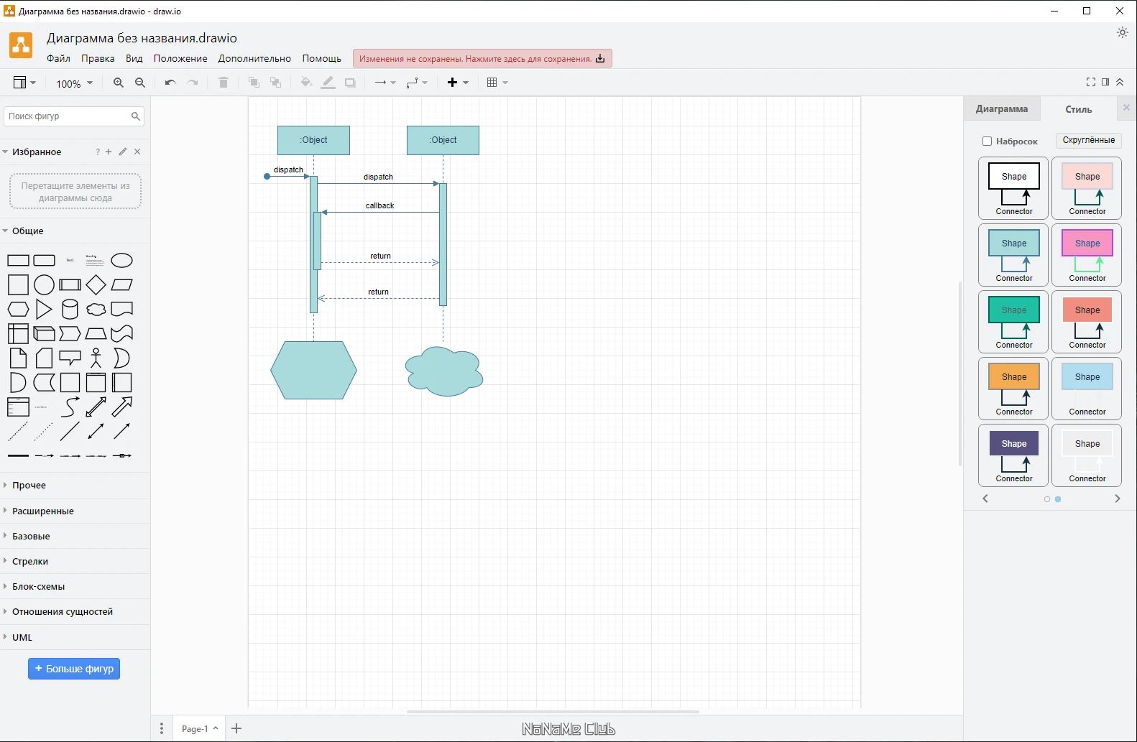Toggle the Скруглённые style option

click(x=1088, y=140)
